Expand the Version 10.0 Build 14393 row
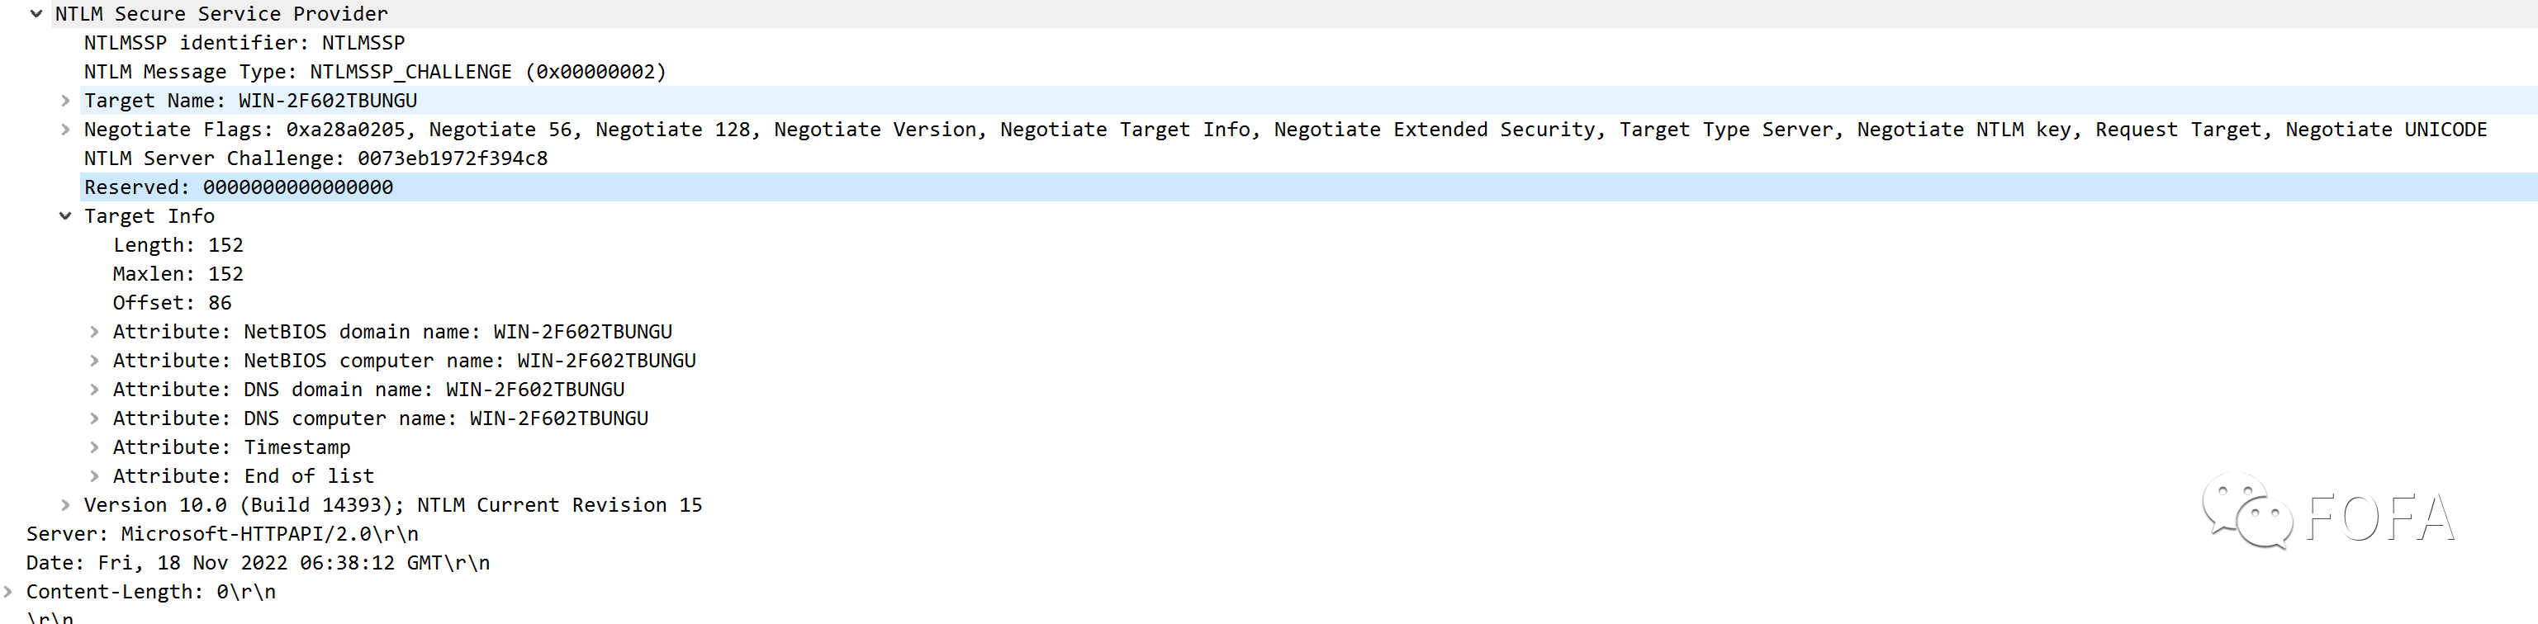 coord(65,505)
